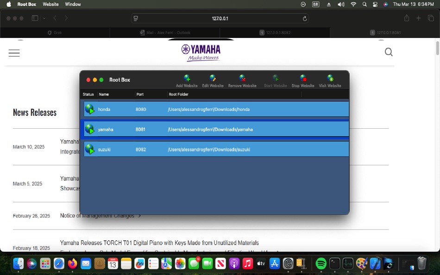440x275 pixels.
Task: Open Spotlight search in the menu bar
Action: [x=365, y=4]
